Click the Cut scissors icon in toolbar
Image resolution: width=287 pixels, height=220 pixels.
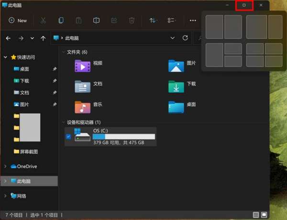(x=43, y=21)
